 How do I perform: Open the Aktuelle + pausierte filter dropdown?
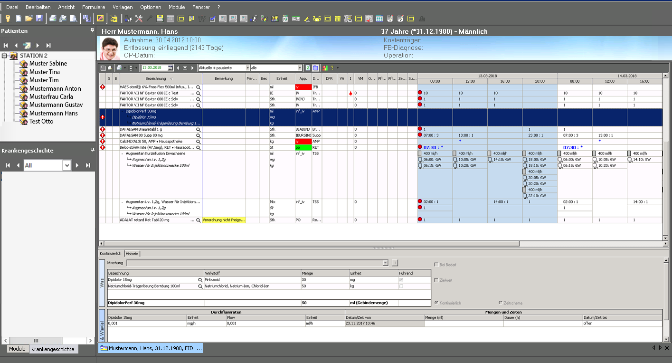[247, 68]
